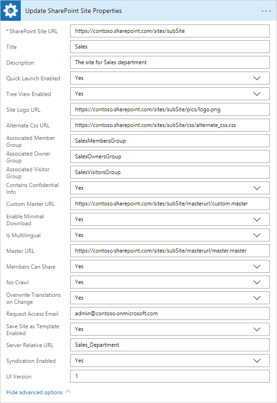Click the Associated Owner Group field

tap(170, 156)
